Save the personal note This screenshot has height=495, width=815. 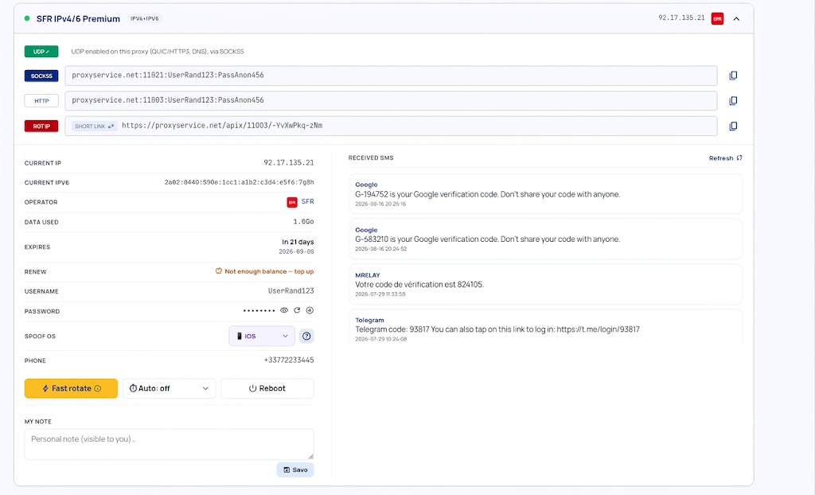pos(295,470)
